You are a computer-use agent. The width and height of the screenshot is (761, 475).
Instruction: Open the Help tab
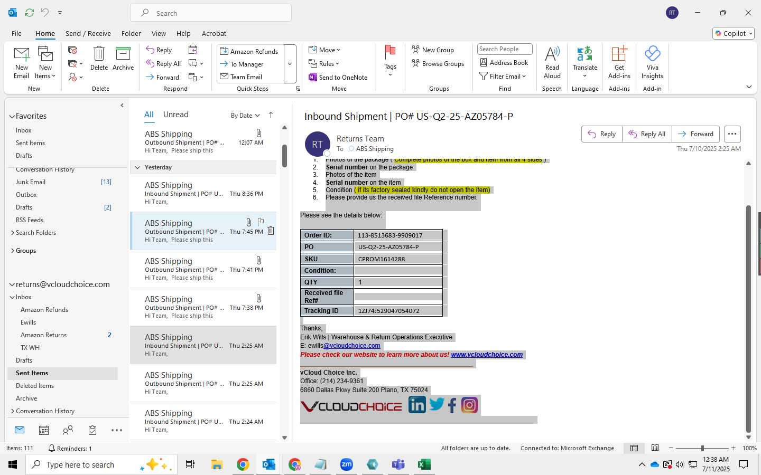point(183,33)
